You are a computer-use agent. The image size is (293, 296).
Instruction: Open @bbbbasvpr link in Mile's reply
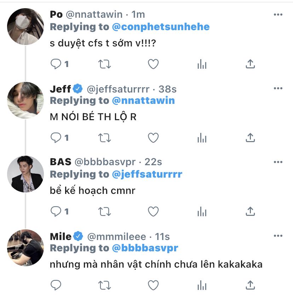[x=145, y=248]
